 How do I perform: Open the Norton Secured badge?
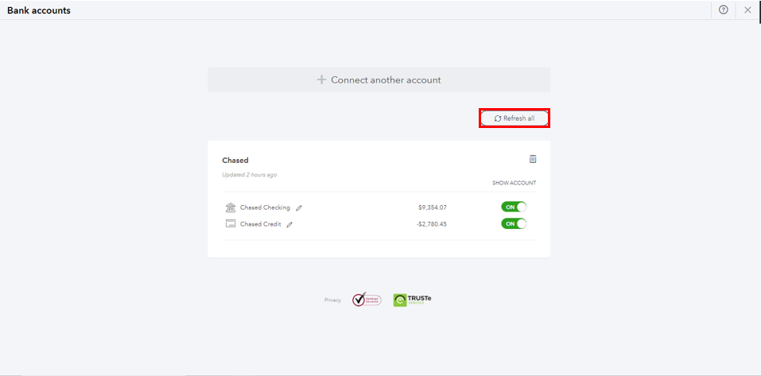click(367, 300)
